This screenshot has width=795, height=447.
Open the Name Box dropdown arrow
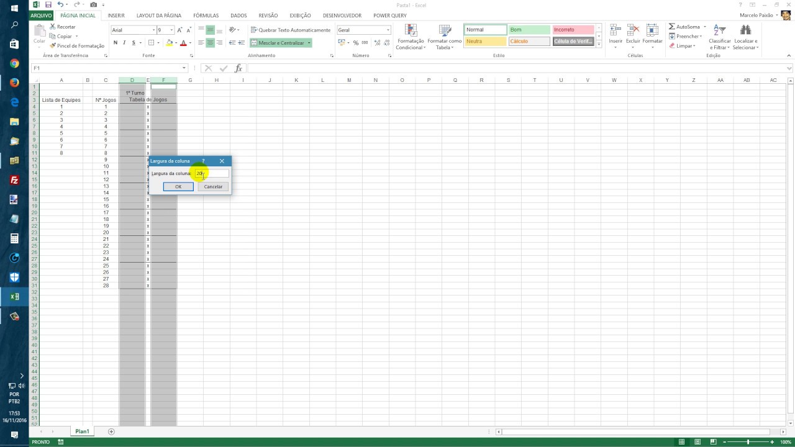click(x=184, y=68)
